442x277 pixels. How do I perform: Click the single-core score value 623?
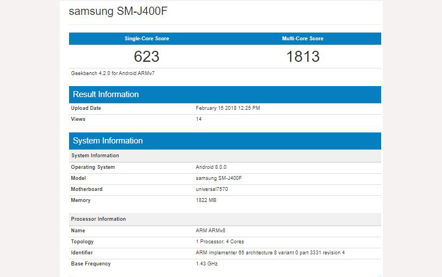(x=146, y=56)
